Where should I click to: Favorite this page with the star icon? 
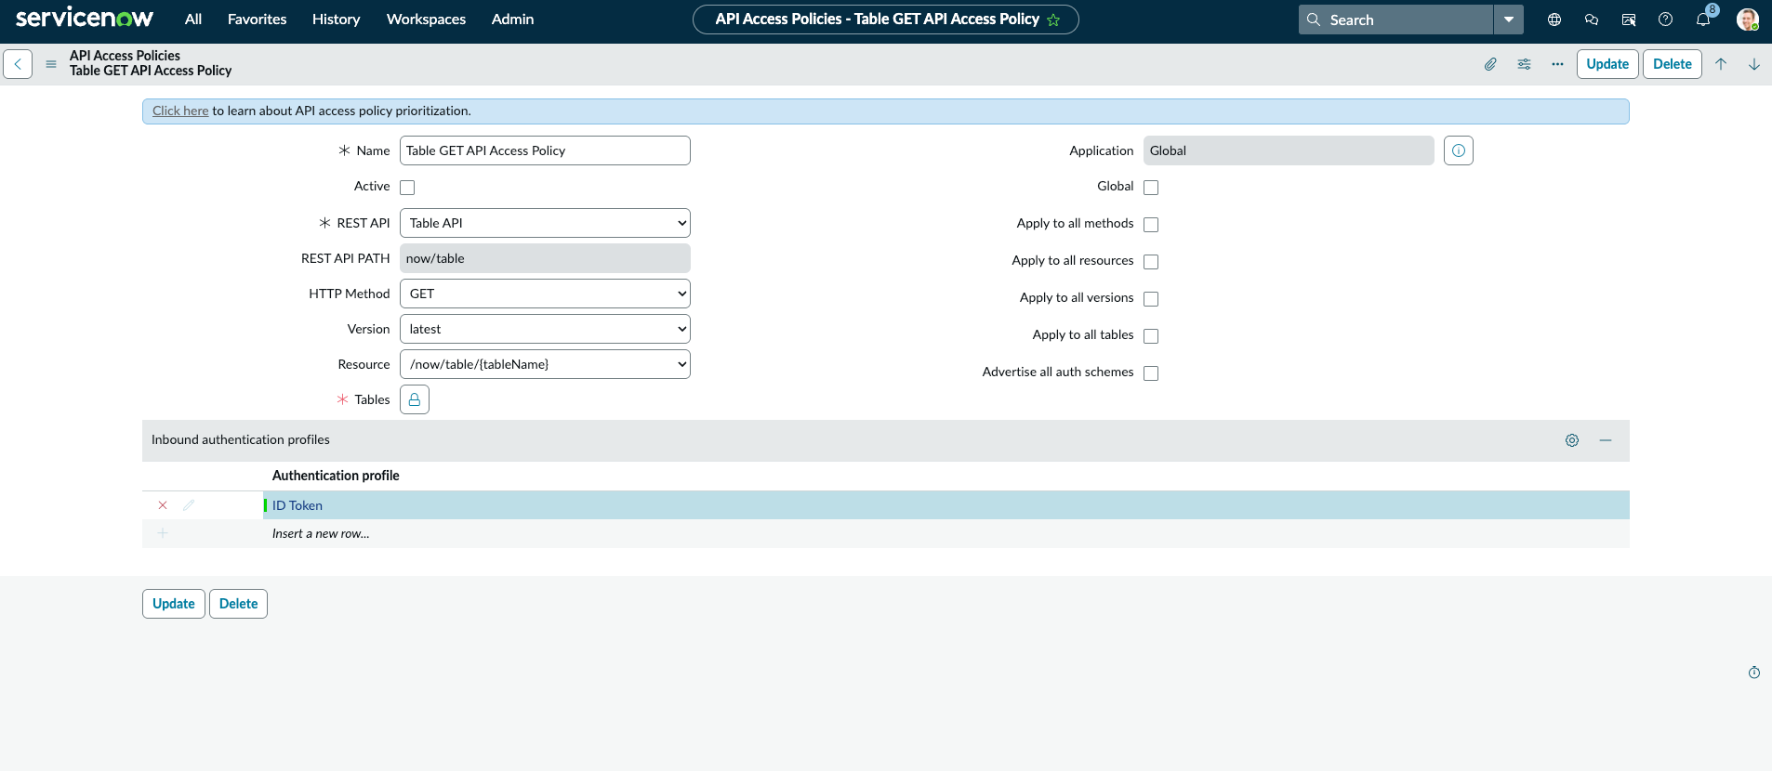pyautogui.click(x=1053, y=20)
